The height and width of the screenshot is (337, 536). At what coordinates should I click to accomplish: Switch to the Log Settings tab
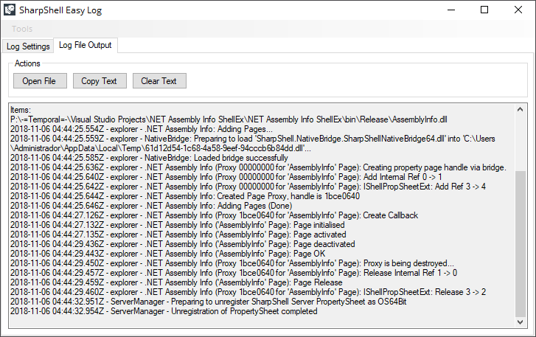click(x=28, y=46)
